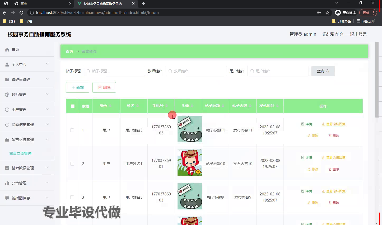Image resolution: width=382 pixels, height=225 pixels.
Task: Click the power icon beside 指南信息管理
Action: coord(7,125)
